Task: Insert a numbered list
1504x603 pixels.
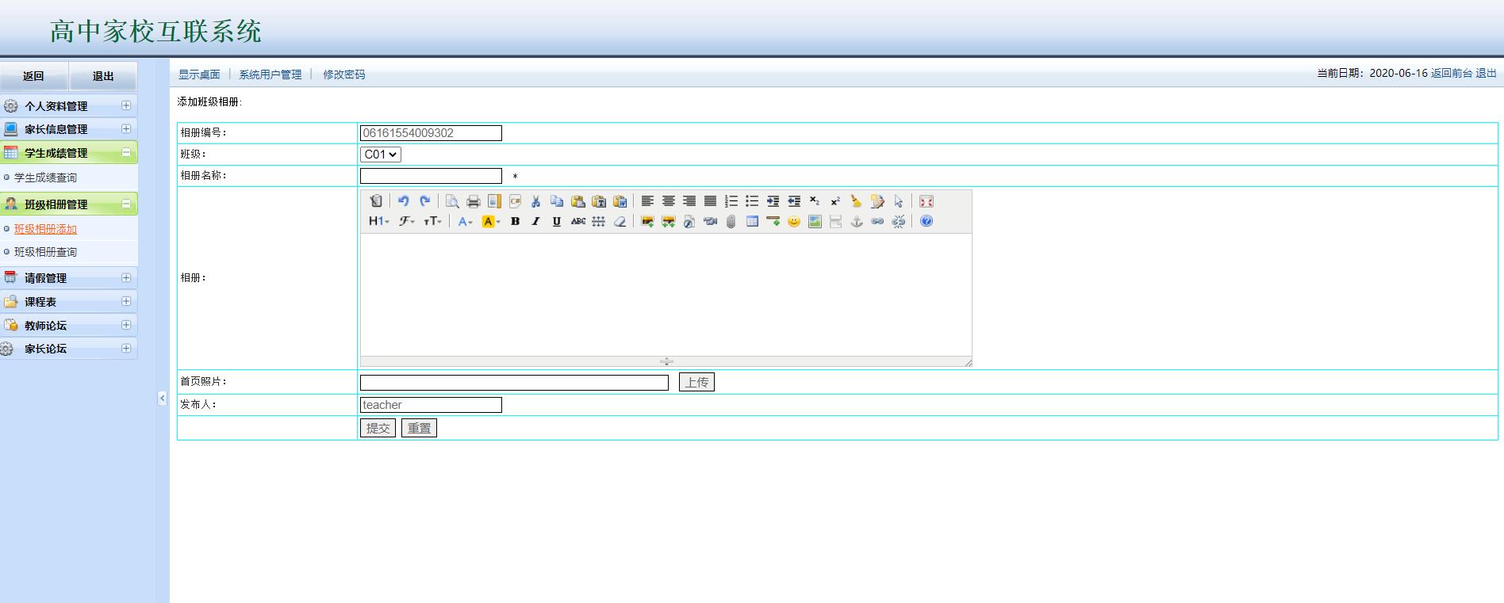Action: (731, 201)
